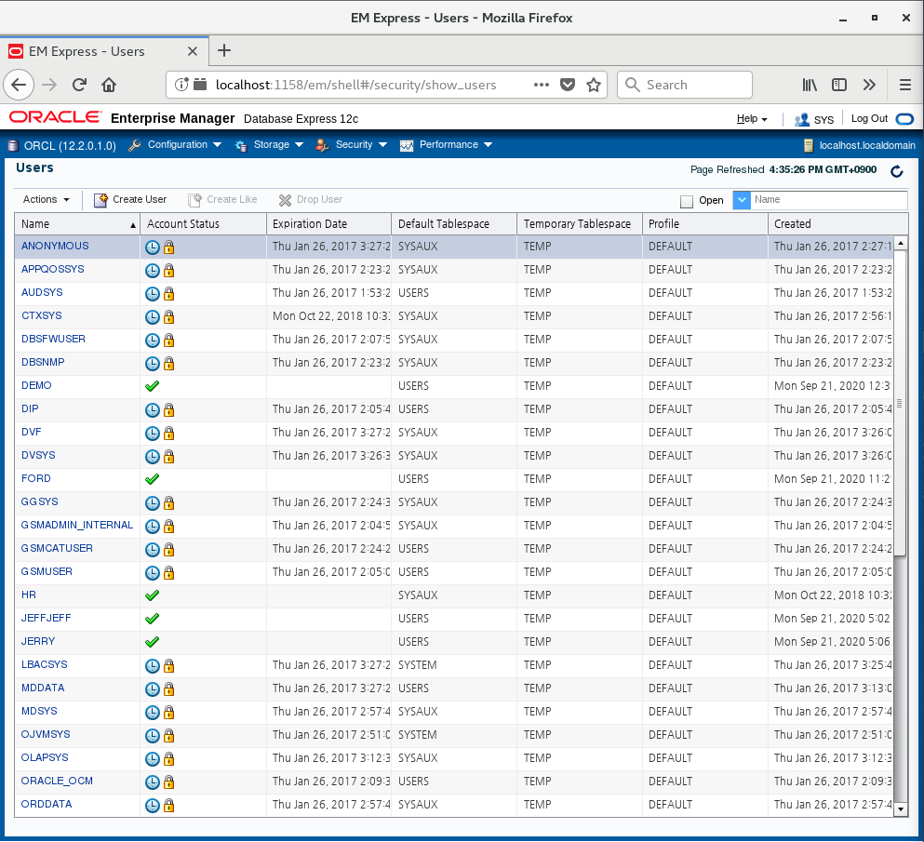Open the DBSFWUSER user link

(54, 339)
